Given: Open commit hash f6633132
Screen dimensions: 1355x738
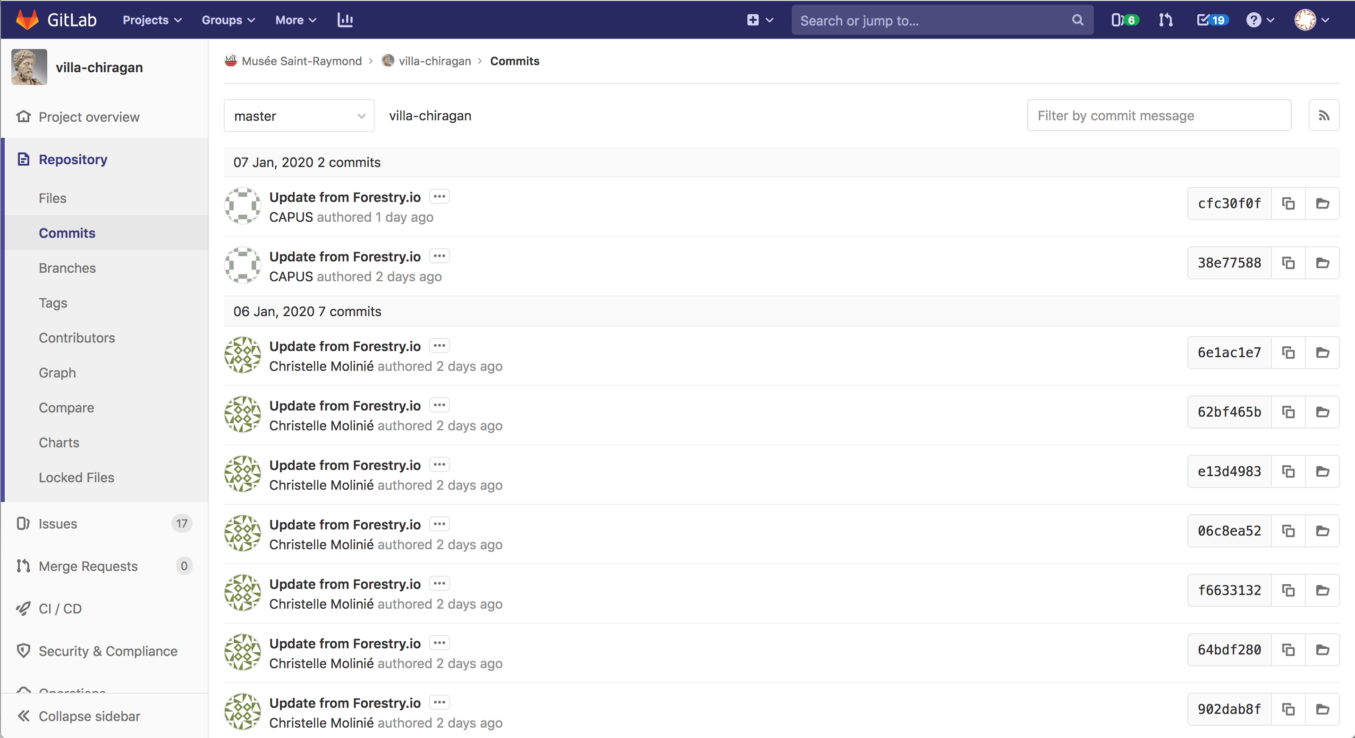Looking at the screenshot, I should [1229, 590].
